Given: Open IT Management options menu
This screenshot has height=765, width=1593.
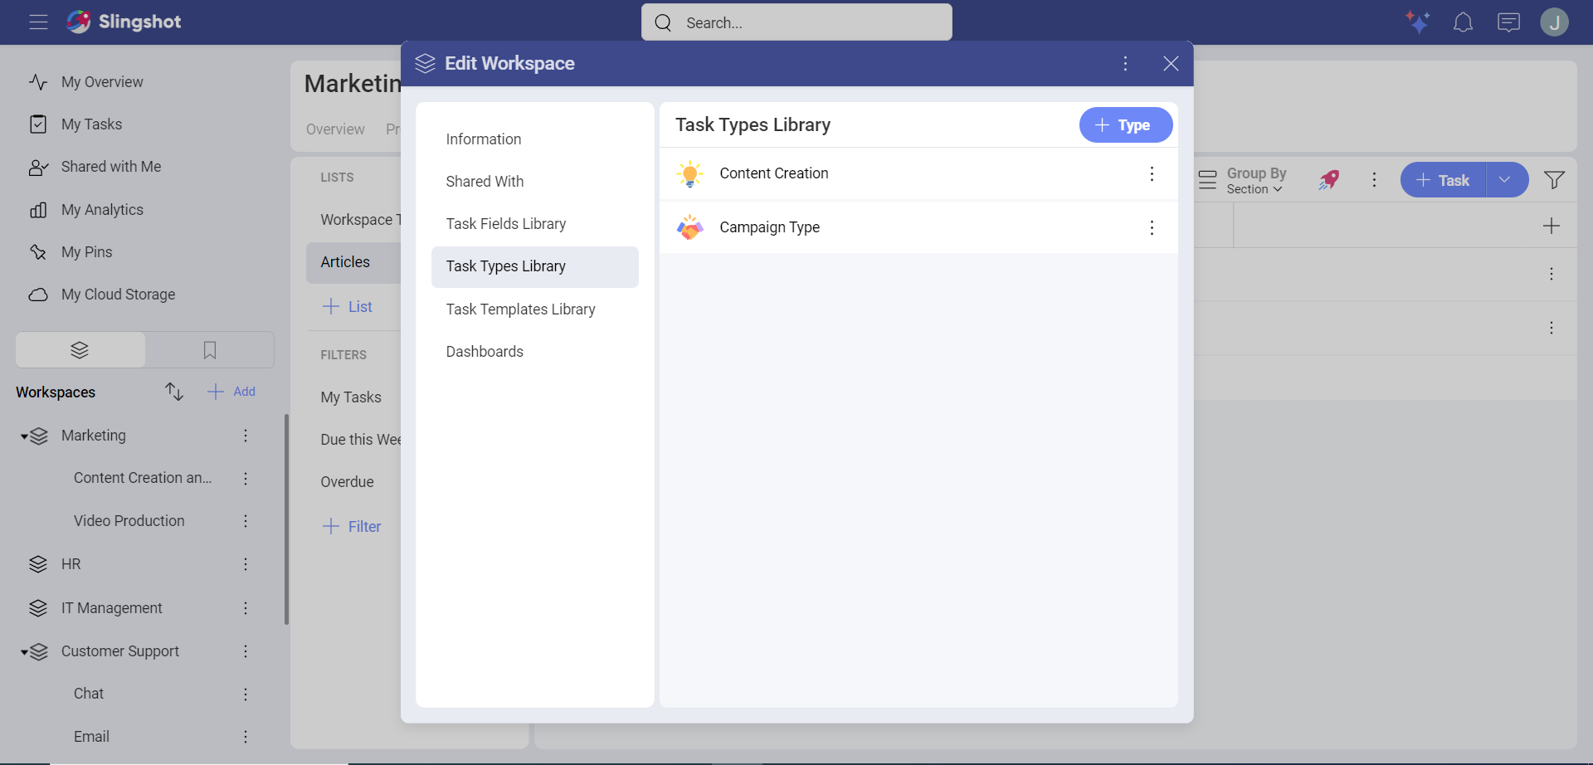Looking at the screenshot, I should (x=246, y=608).
